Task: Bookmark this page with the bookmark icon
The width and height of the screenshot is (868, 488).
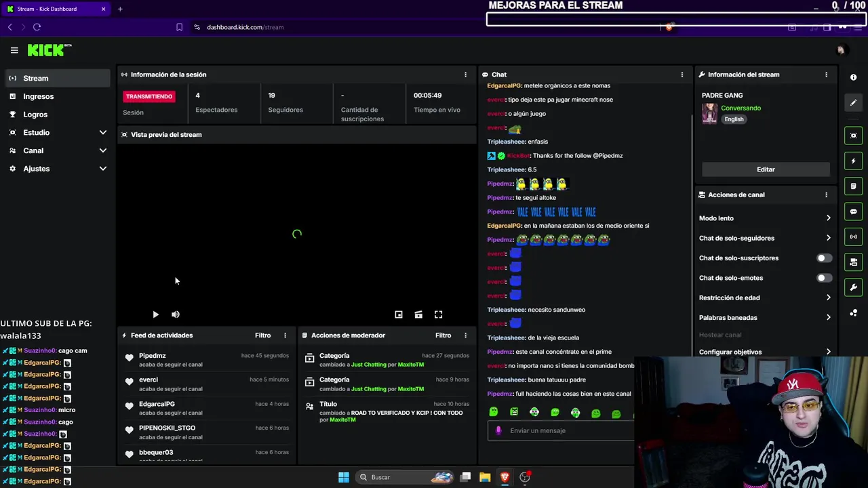Action: point(179,27)
